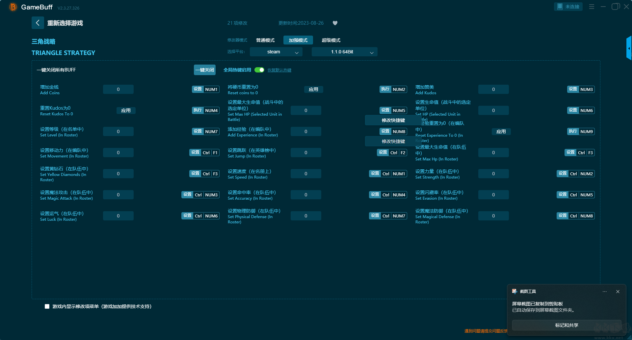
Task: Click 设置 hotkey Ctrl NUM7 for Physical Defense
Action: pos(388,216)
